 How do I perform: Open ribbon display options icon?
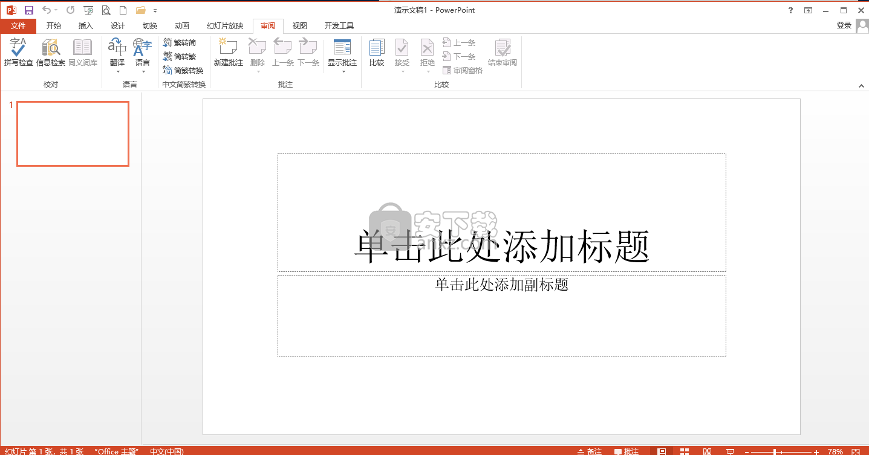click(x=808, y=10)
